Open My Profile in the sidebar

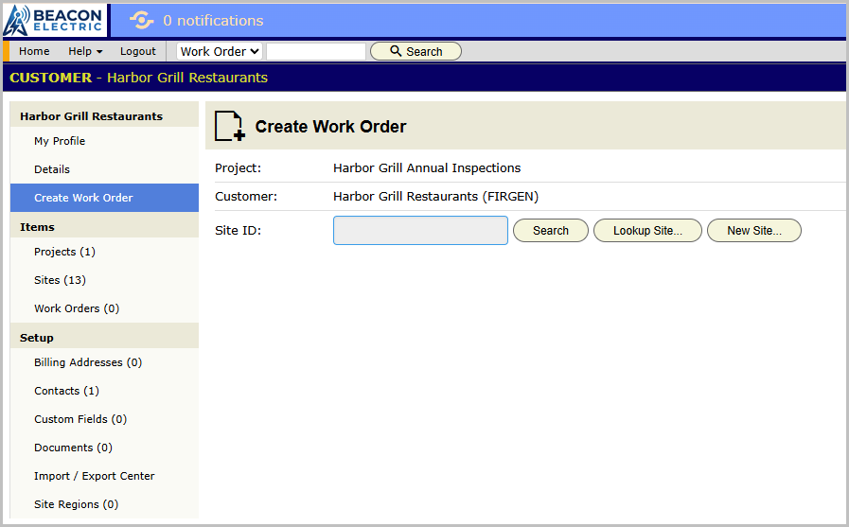point(104,141)
